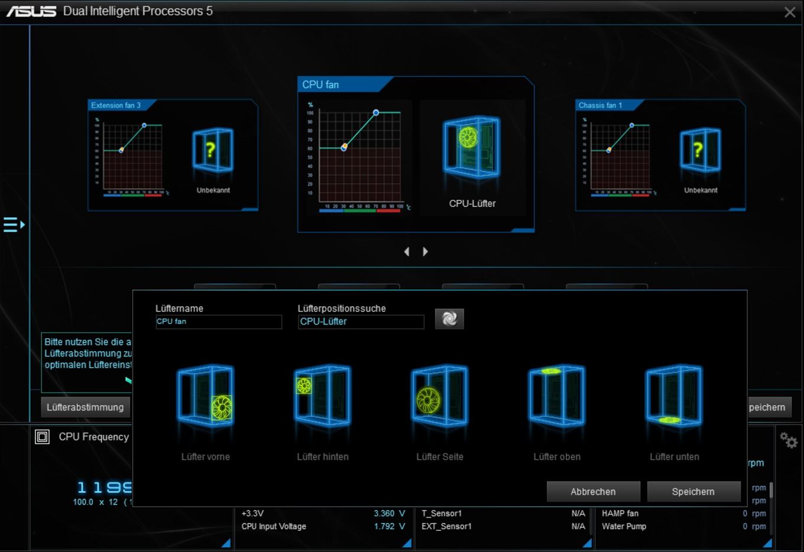The height and width of the screenshot is (552, 804).
Task: Click the Water Pump row
Action: (684, 527)
